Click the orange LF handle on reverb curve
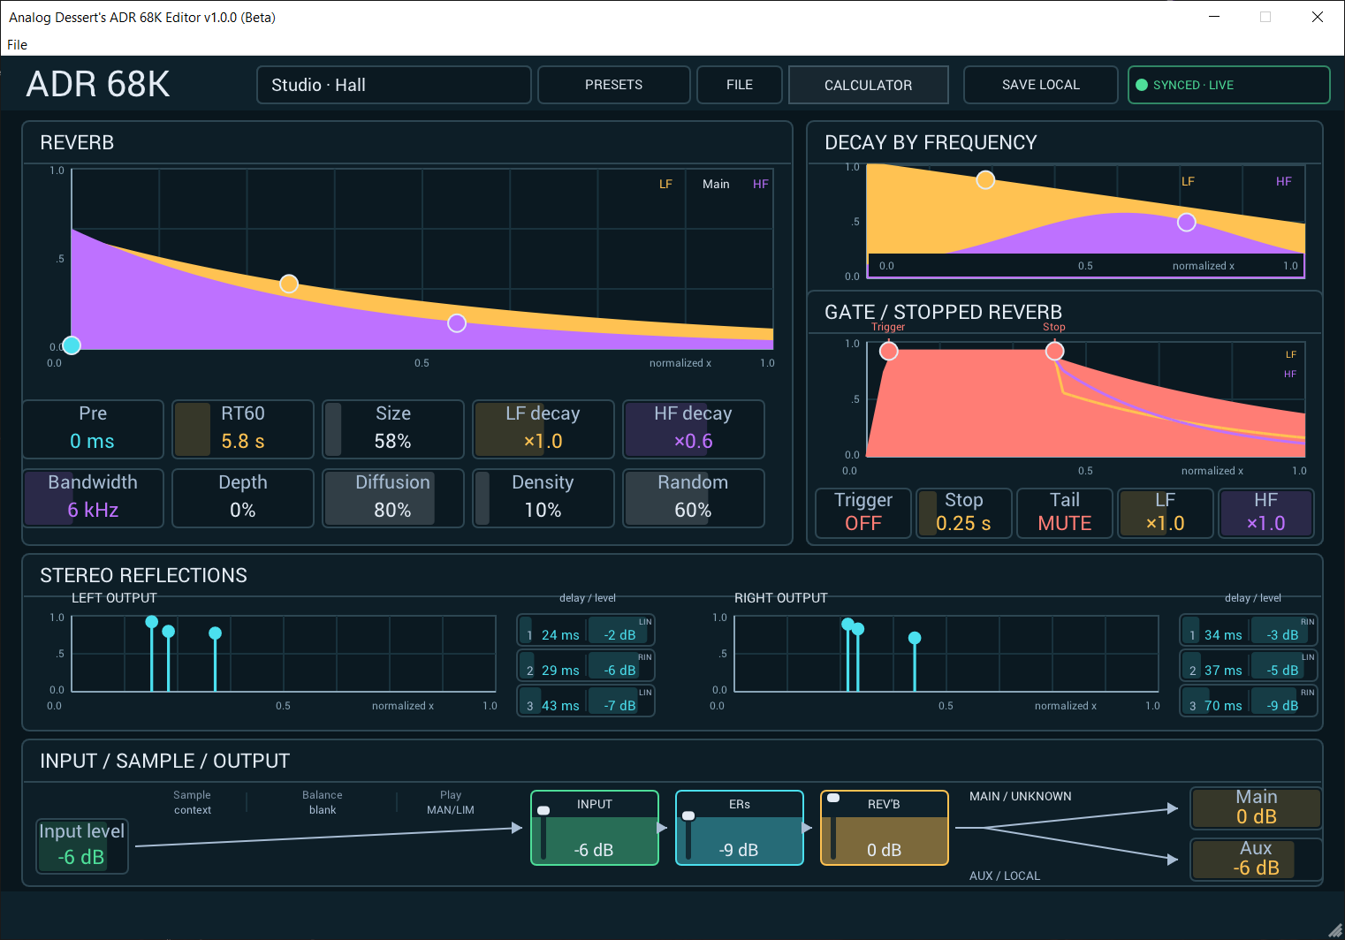 tap(289, 284)
